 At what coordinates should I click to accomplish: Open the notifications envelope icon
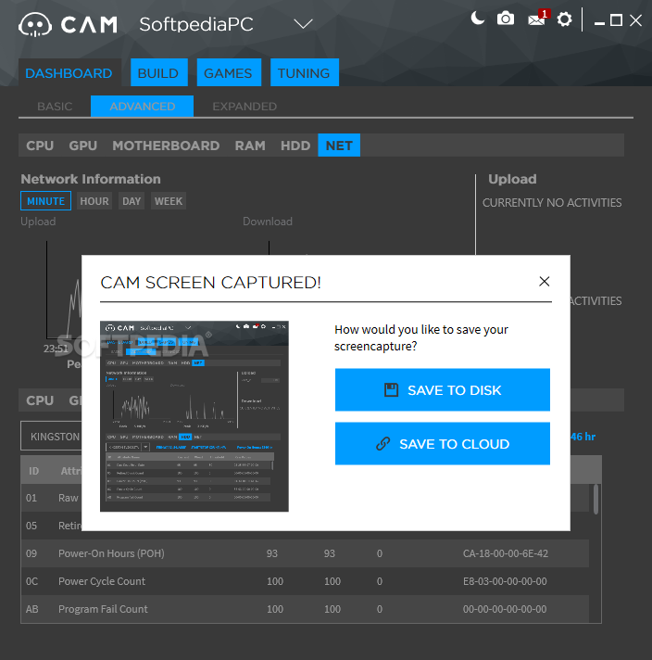538,19
